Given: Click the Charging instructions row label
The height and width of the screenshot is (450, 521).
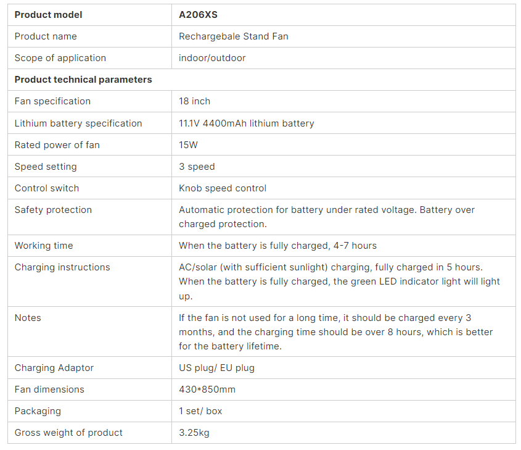Looking at the screenshot, I should coord(62,267).
